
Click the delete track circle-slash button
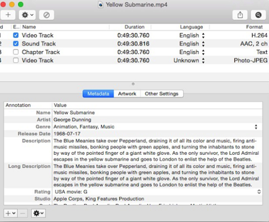(47, 15)
